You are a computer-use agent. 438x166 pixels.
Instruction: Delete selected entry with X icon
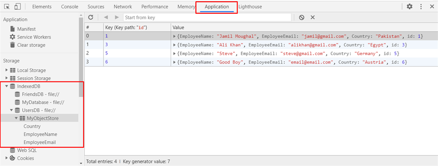click(x=313, y=17)
